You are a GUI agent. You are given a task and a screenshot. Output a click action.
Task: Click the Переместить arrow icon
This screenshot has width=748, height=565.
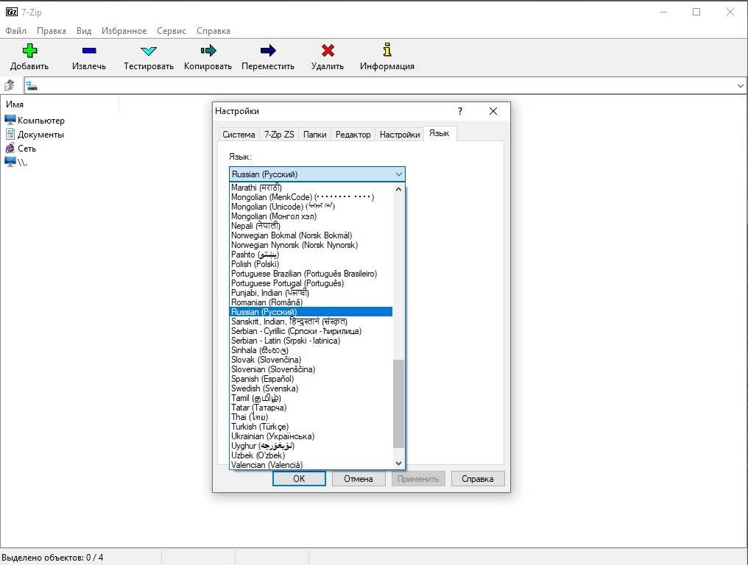(x=268, y=51)
